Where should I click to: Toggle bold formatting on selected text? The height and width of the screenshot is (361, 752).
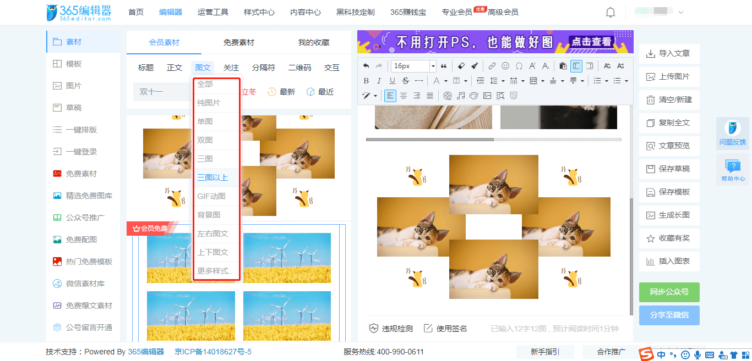pyautogui.click(x=367, y=80)
